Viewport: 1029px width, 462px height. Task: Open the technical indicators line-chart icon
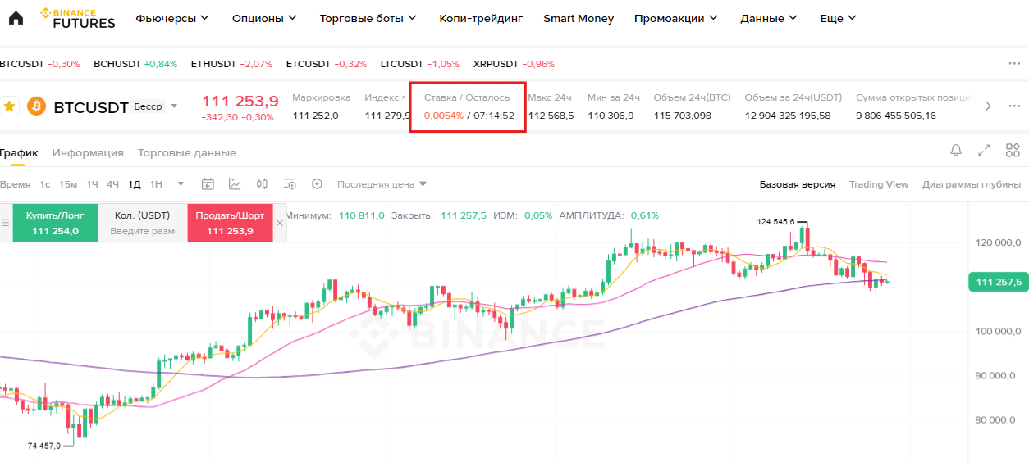tap(235, 184)
